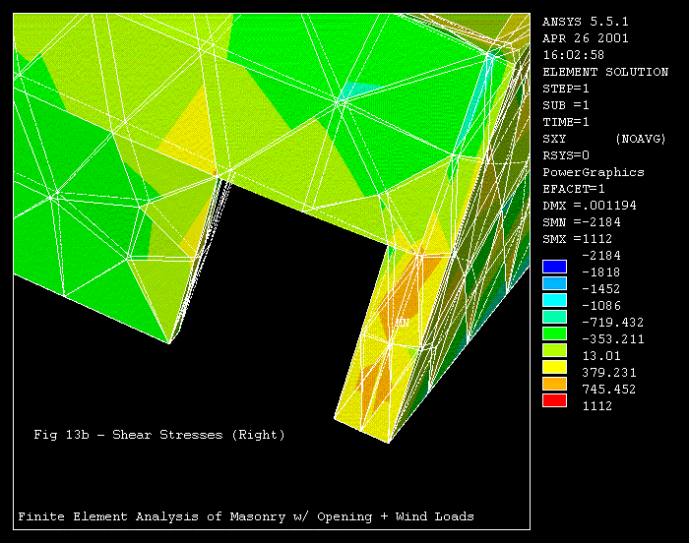Click the dark blue legend color swatch
This screenshot has height=543, width=689.
pyautogui.click(x=554, y=266)
